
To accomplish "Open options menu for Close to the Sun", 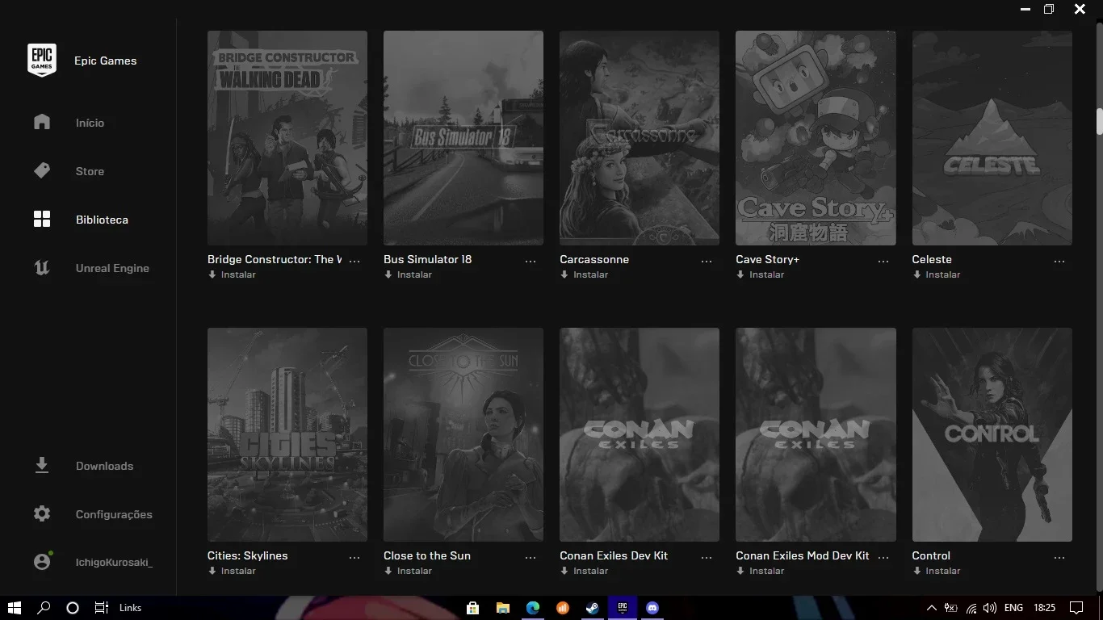I will 531,558.
